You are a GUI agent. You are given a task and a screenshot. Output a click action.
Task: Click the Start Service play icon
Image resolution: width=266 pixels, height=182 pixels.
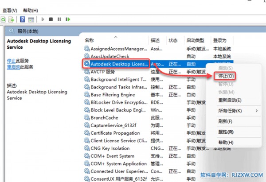(43, 19)
